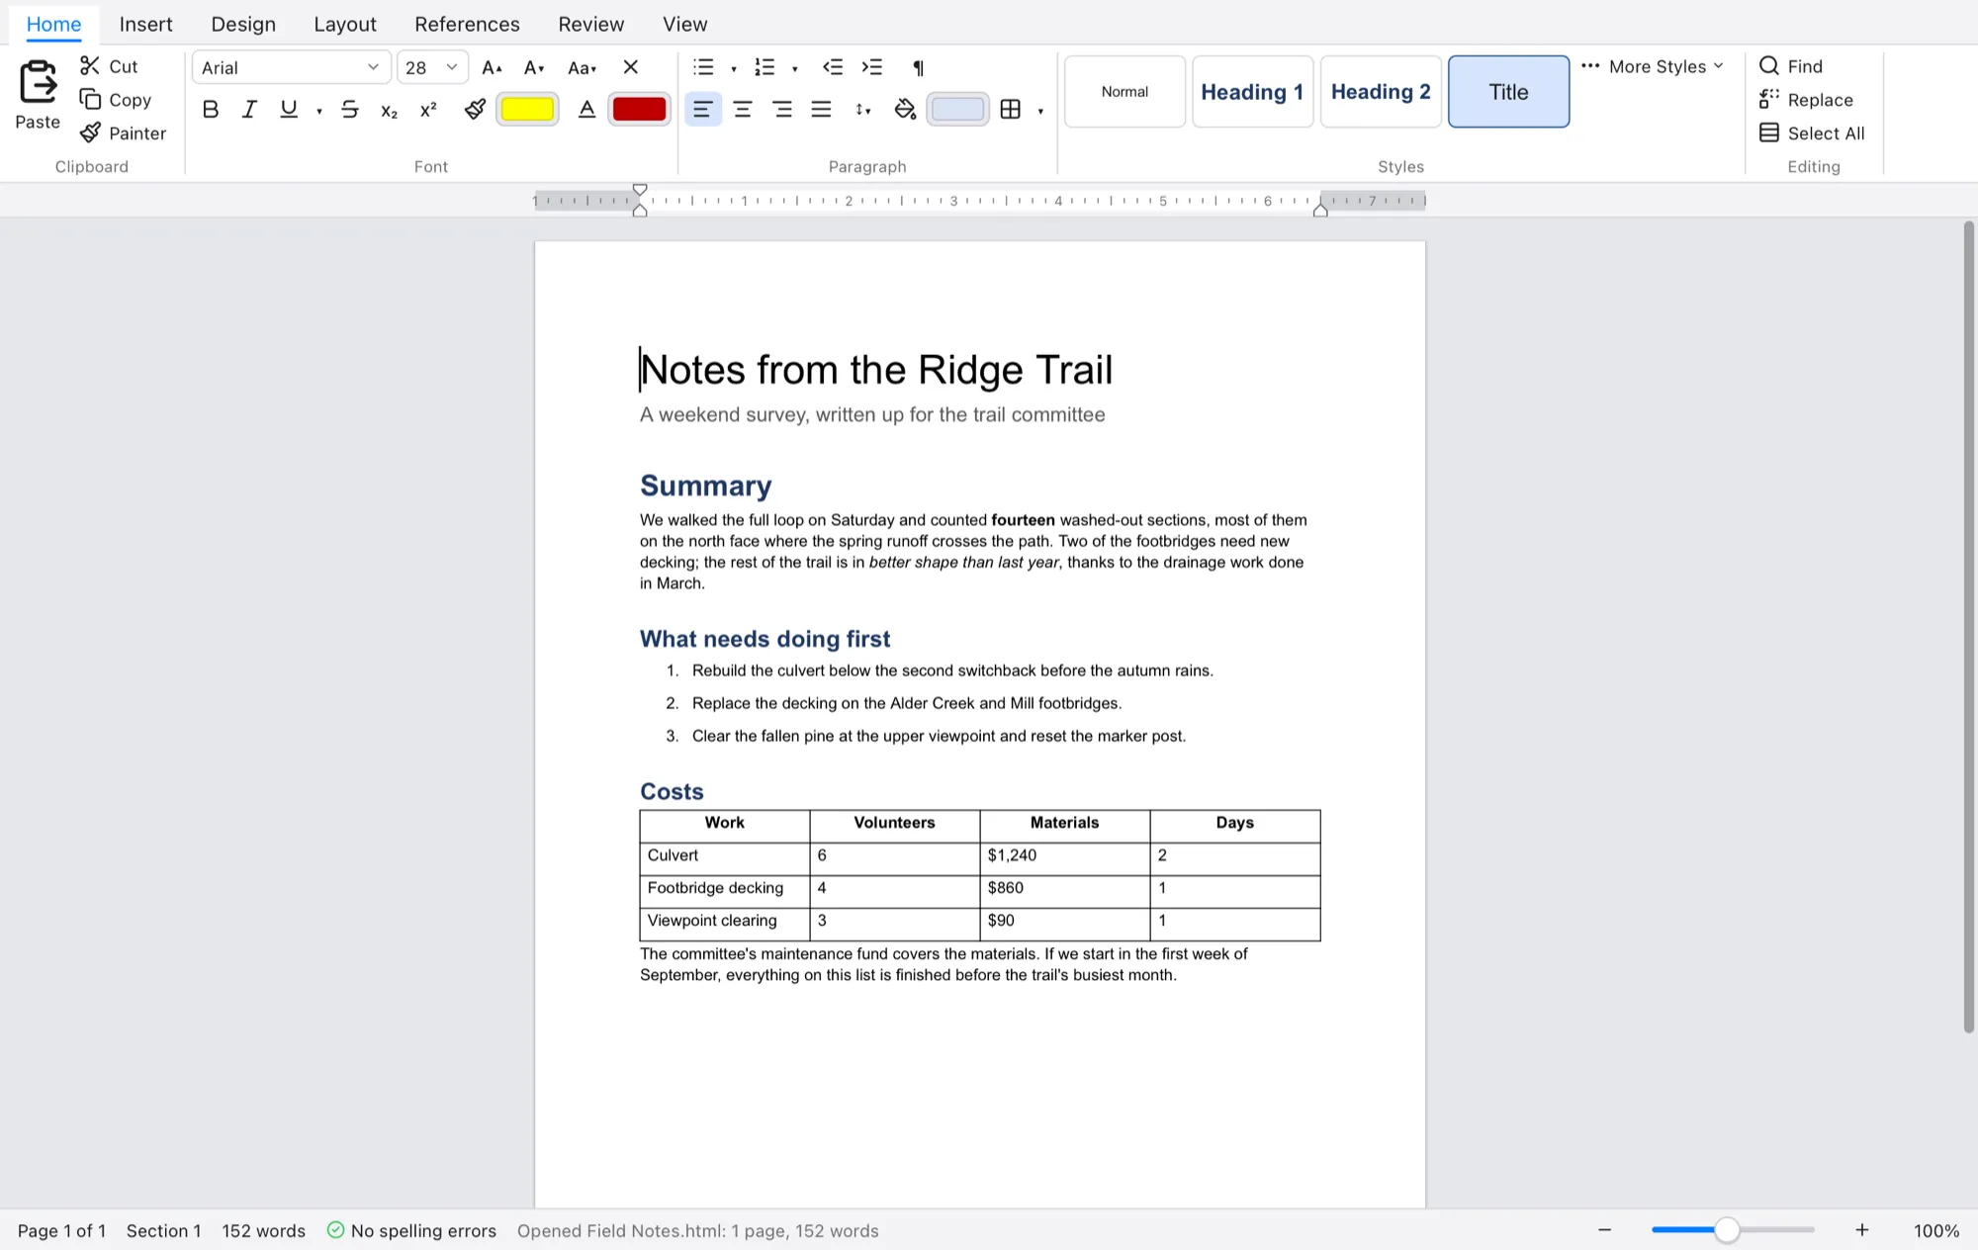Click Select All in Editing
The width and height of the screenshot is (1978, 1250).
pyautogui.click(x=1812, y=133)
